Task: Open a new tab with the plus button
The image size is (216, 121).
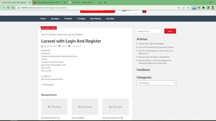Action: click(105, 2)
